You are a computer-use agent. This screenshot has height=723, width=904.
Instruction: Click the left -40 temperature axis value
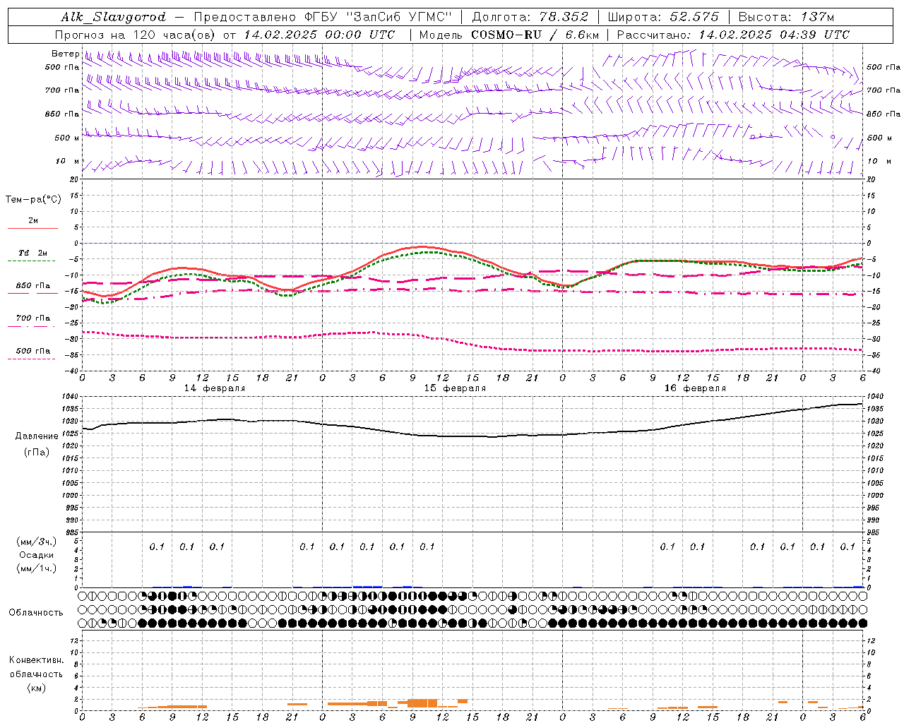(73, 371)
